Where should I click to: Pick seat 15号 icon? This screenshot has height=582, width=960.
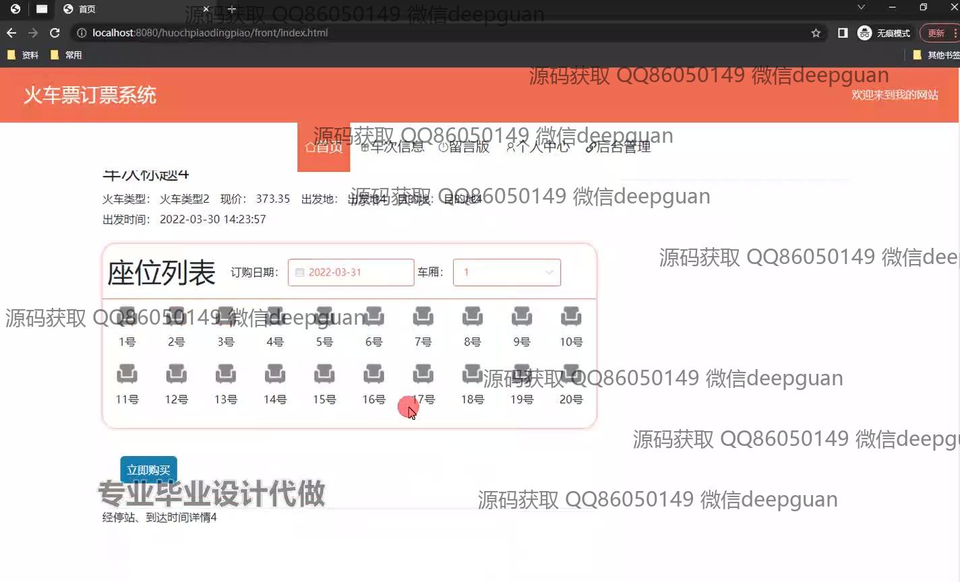tap(324, 374)
